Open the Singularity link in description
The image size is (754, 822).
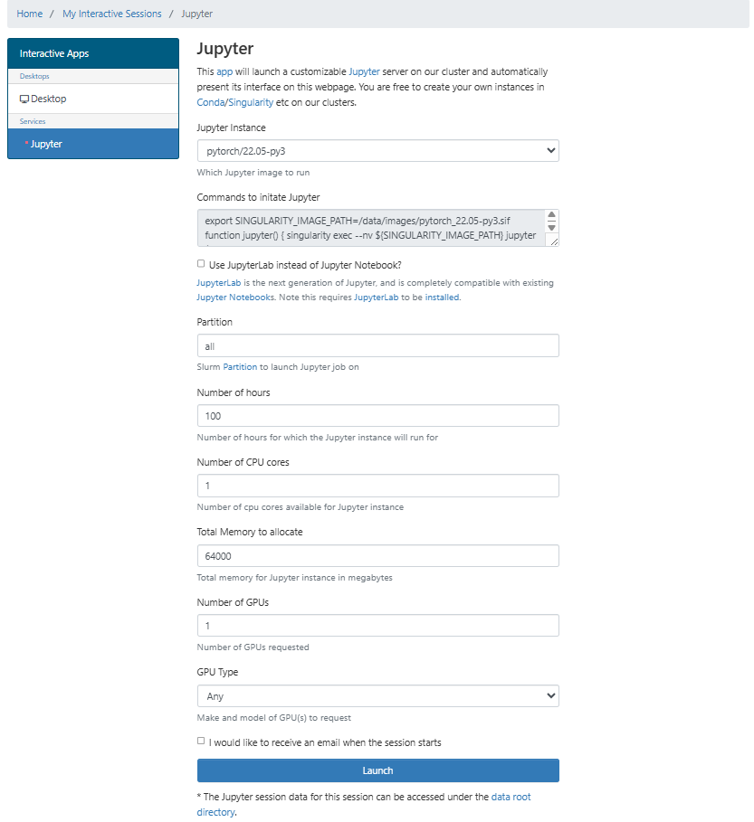[250, 102]
